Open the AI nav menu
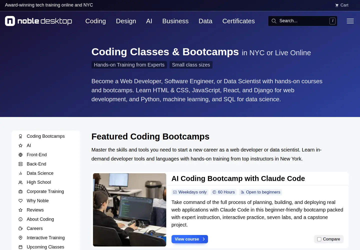360x250 pixels. pos(149,21)
